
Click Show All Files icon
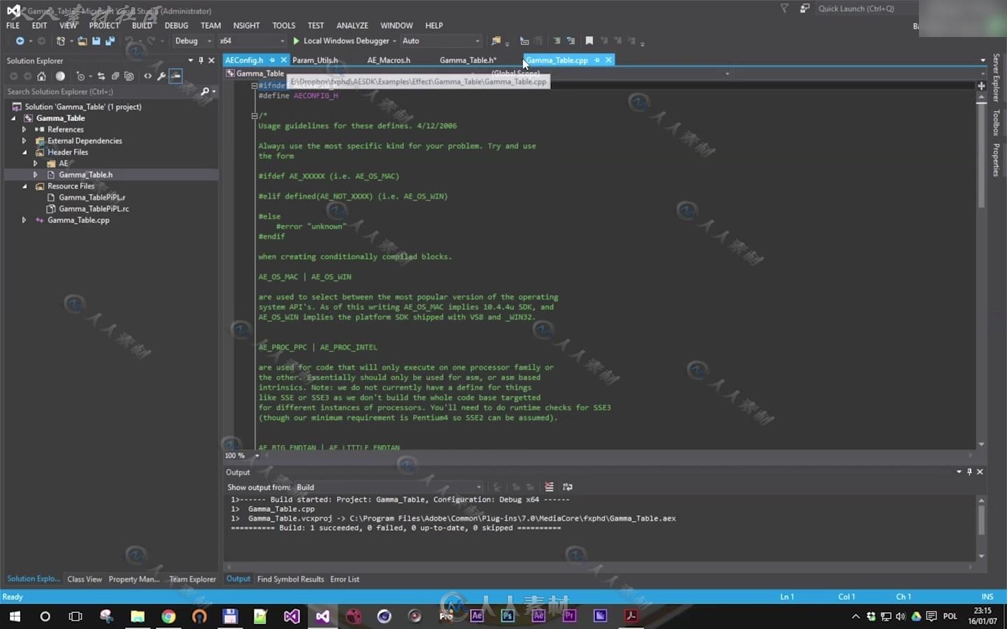point(129,76)
